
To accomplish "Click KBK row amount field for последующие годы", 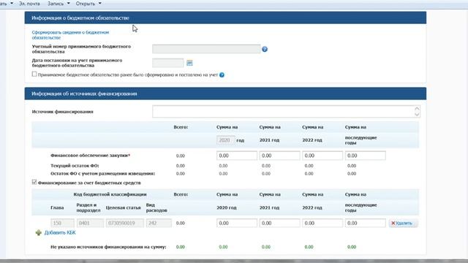I will point(366,223).
